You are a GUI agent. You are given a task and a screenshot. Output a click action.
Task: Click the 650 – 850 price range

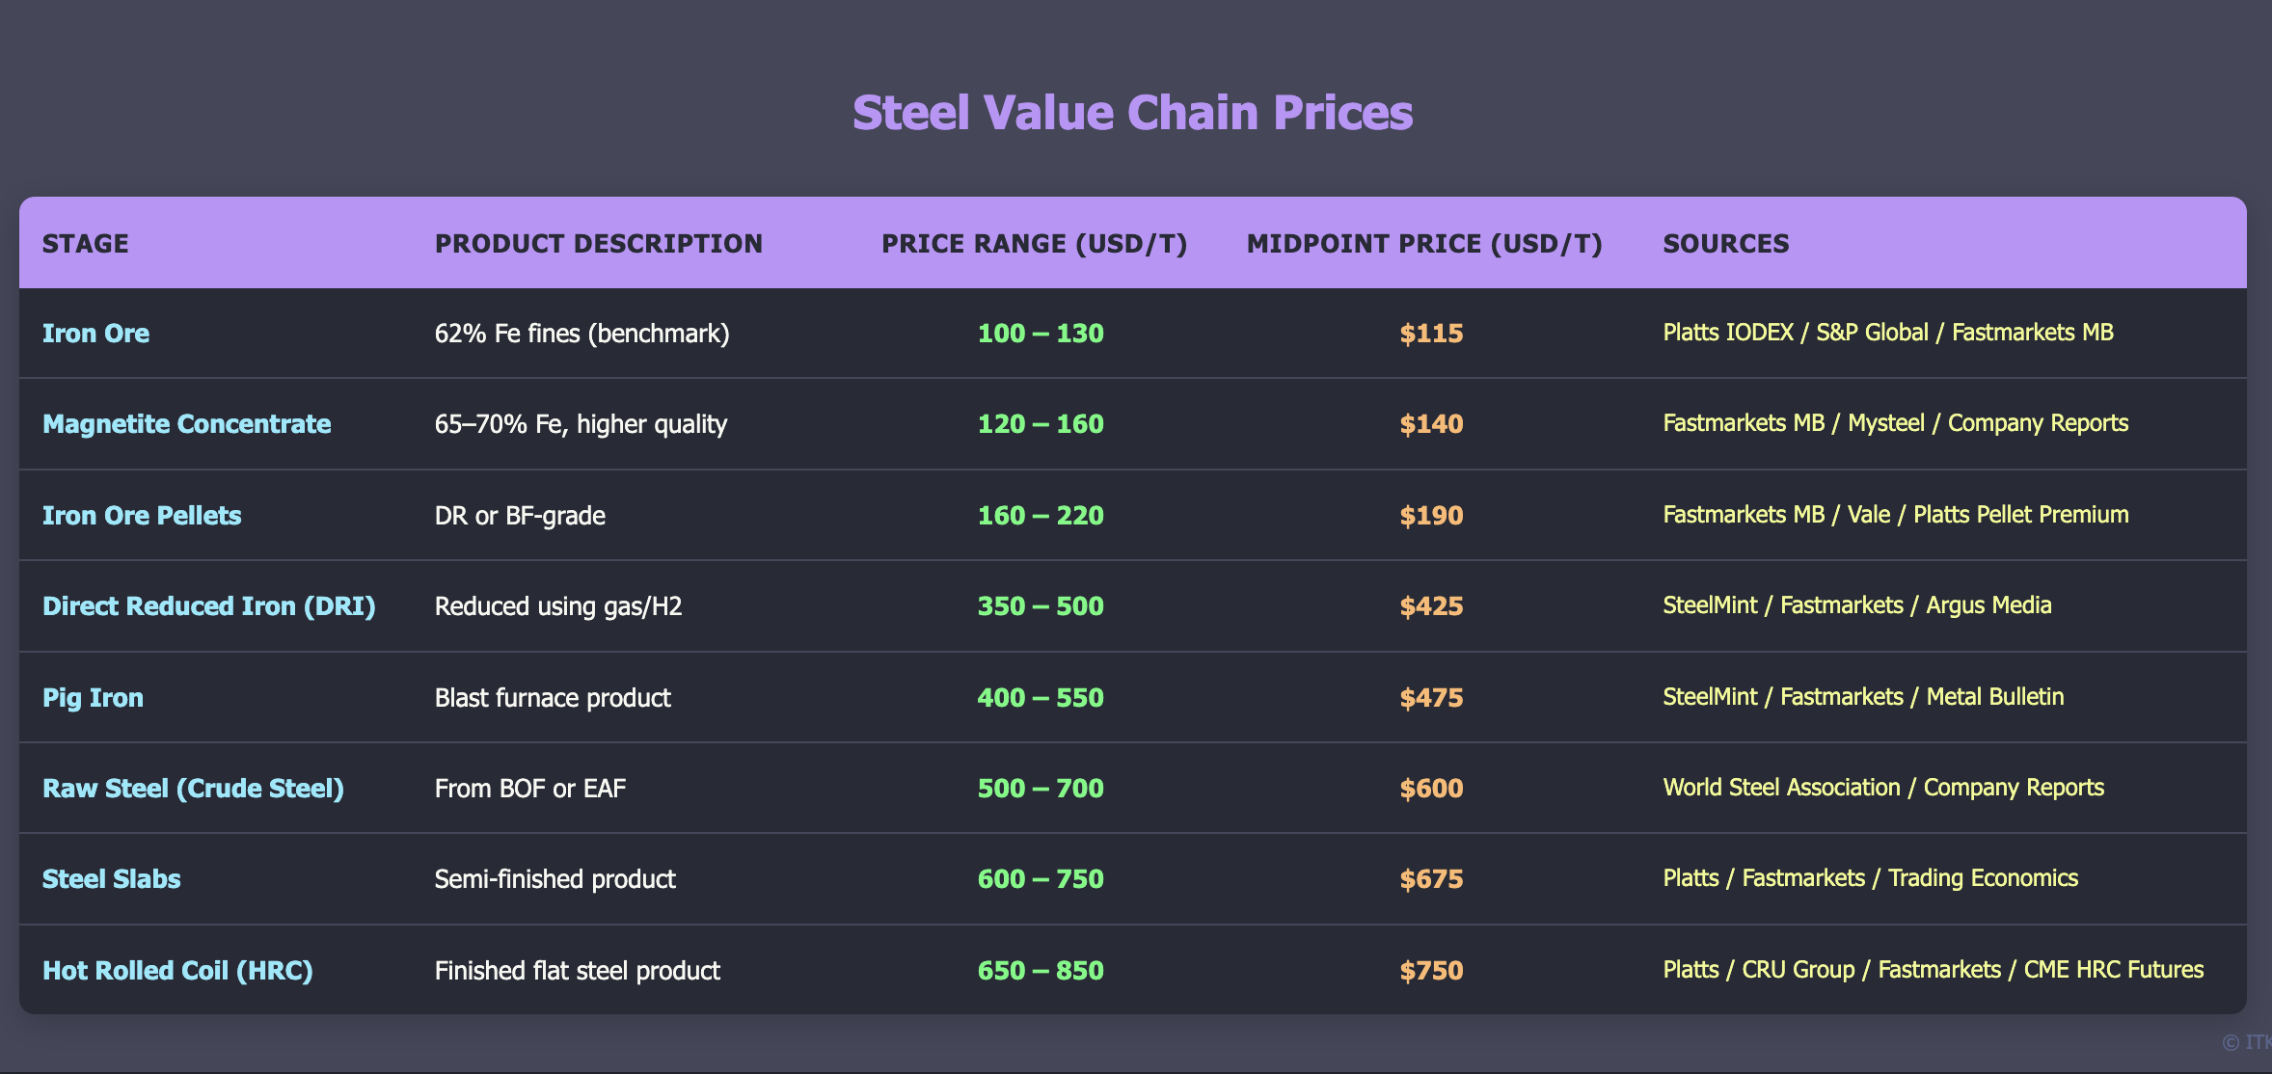point(1041,971)
